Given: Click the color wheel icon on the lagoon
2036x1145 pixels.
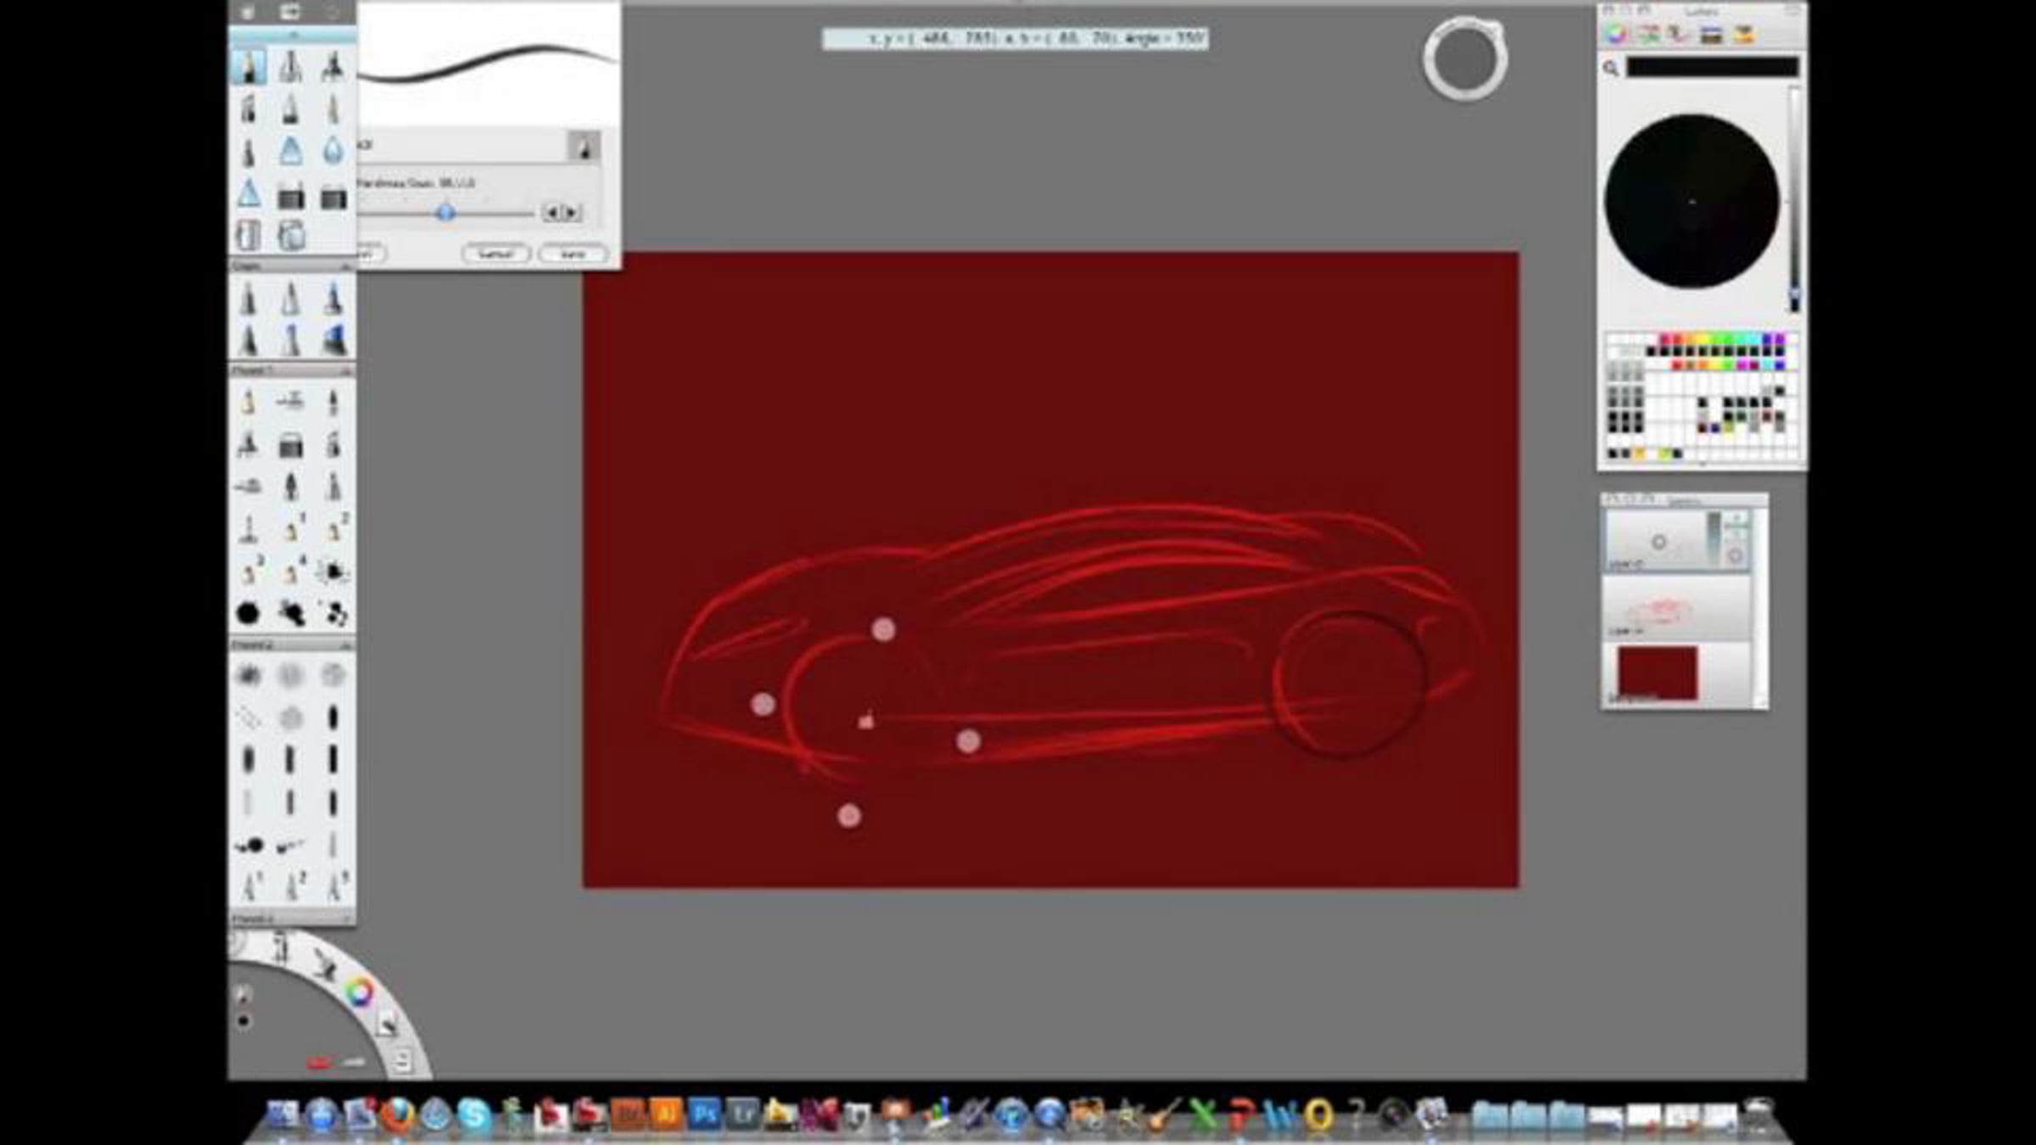Looking at the screenshot, I should [x=360, y=991].
